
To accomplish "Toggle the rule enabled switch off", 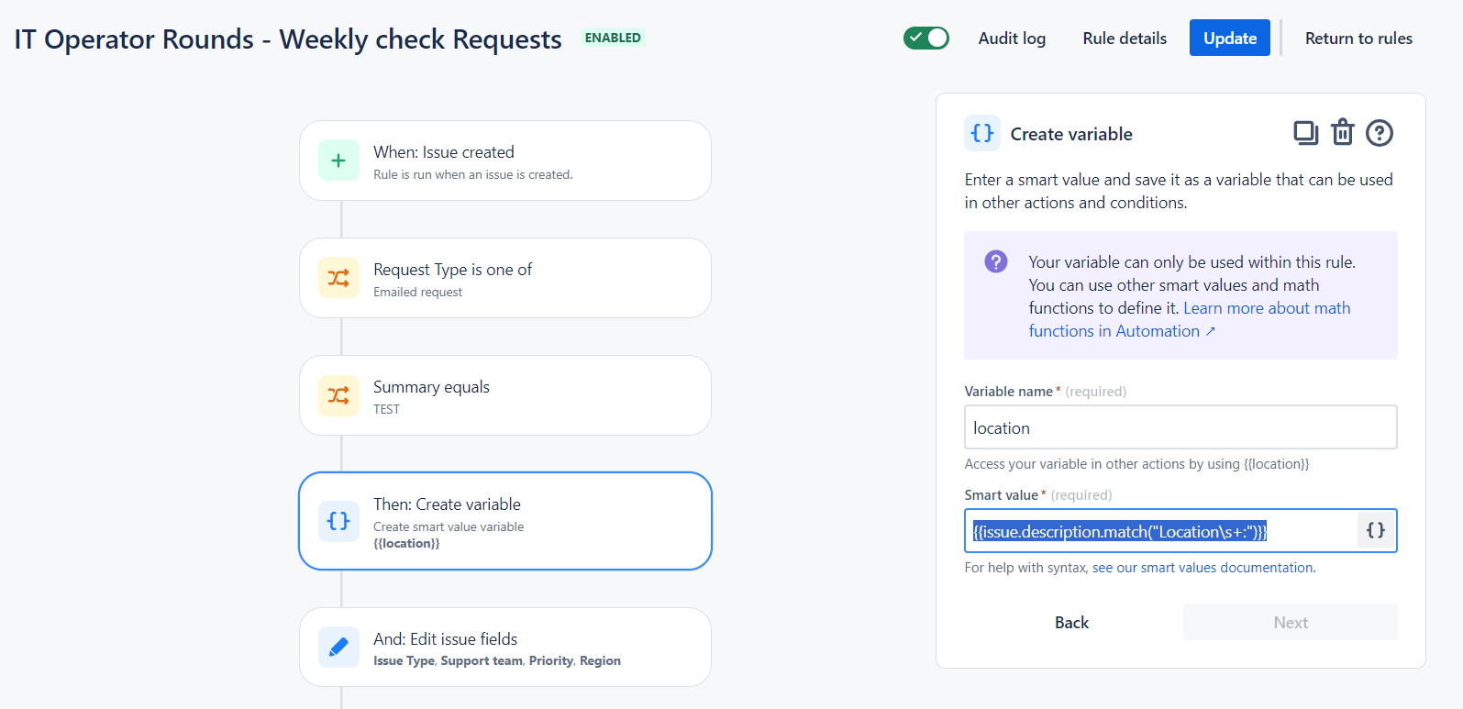I will 926,38.
